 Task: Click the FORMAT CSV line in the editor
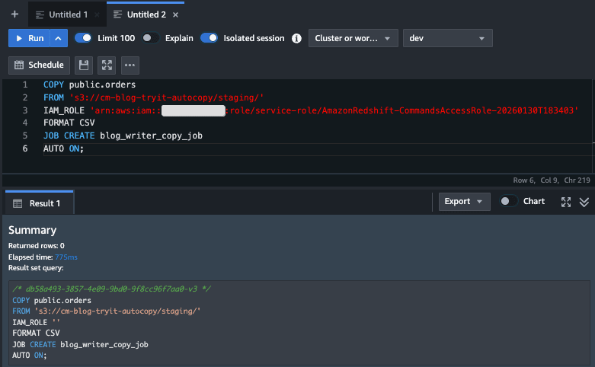tap(69, 123)
